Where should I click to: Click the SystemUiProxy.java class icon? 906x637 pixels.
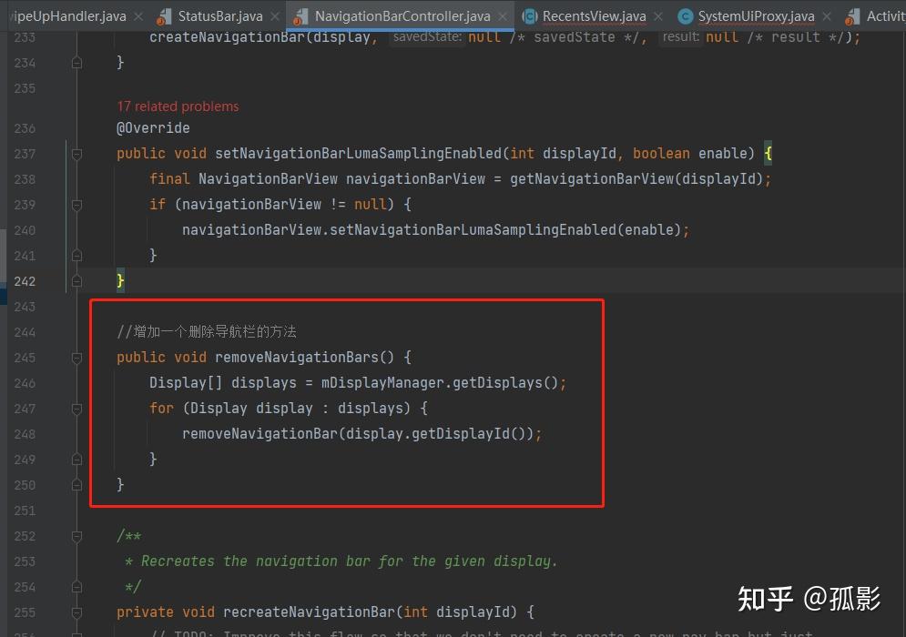[686, 16]
